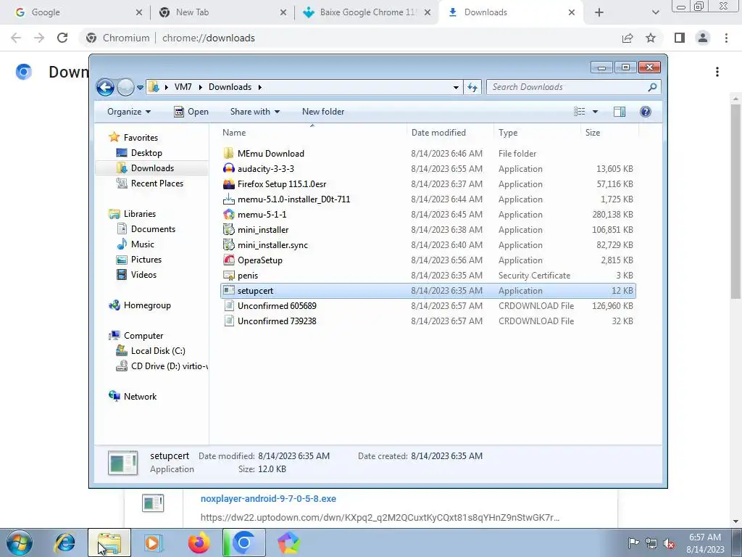
Task: Select the mini_installer.sync file icon
Action: (x=228, y=245)
